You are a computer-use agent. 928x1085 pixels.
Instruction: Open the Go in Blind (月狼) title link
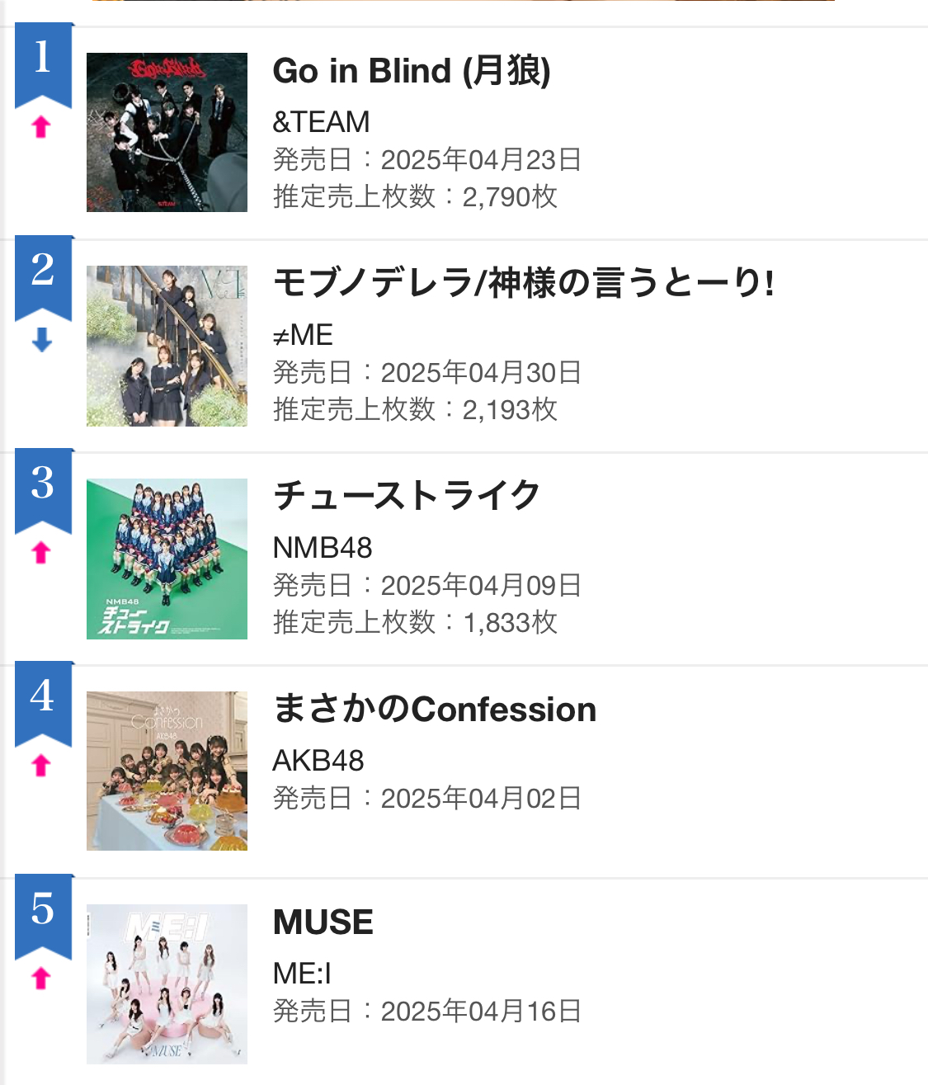(412, 71)
